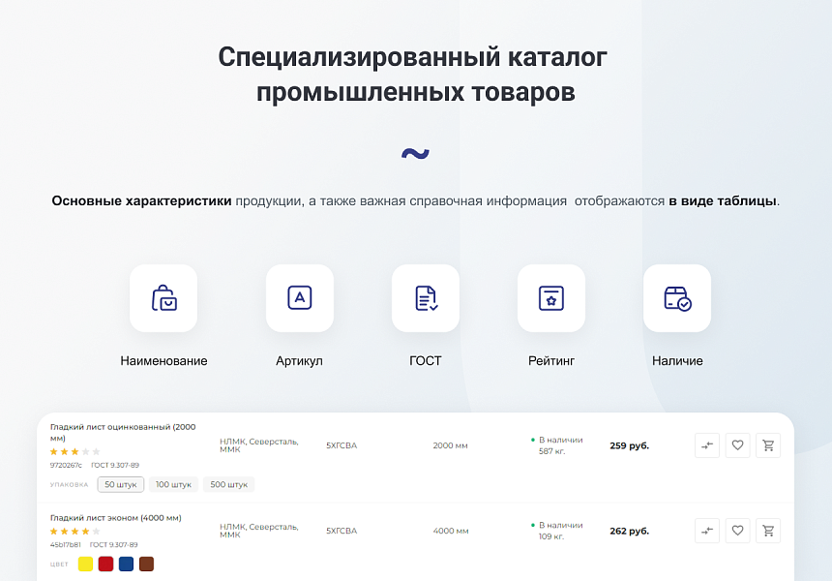Click the "Наименование" shopping bag icon

point(163,298)
